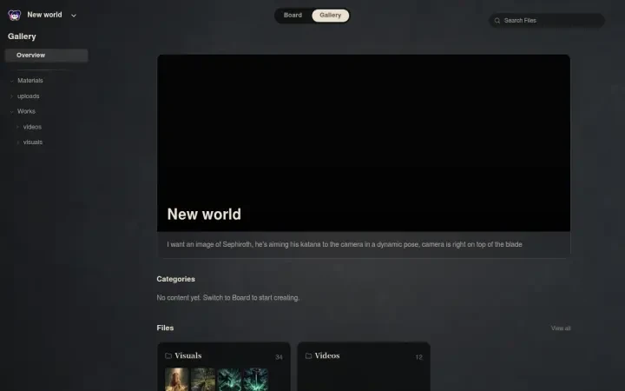
Task: Open the second Visuals thumbnail
Action: (203, 380)
